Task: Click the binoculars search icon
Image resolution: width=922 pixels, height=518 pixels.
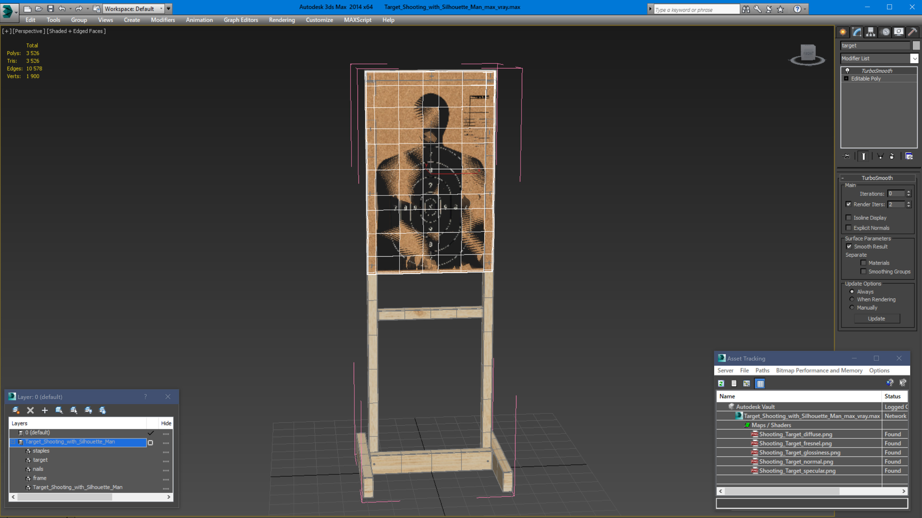Action: click(746, 9)
